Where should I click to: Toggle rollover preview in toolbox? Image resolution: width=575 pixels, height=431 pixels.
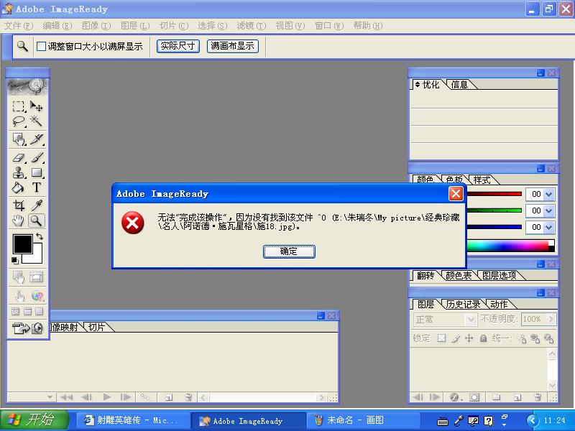click(19, 296)
